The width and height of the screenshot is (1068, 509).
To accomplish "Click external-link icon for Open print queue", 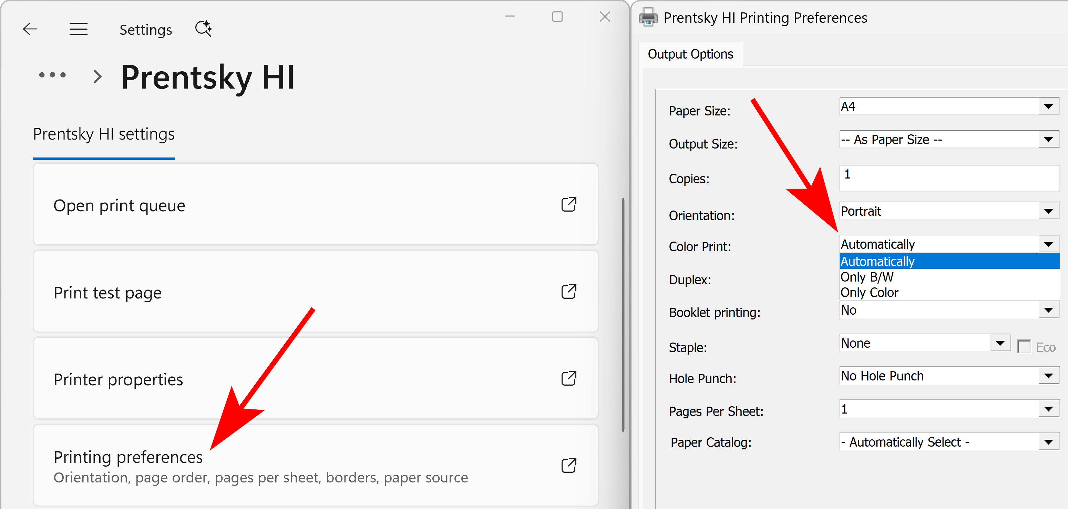I will click(x=569, y=204).
